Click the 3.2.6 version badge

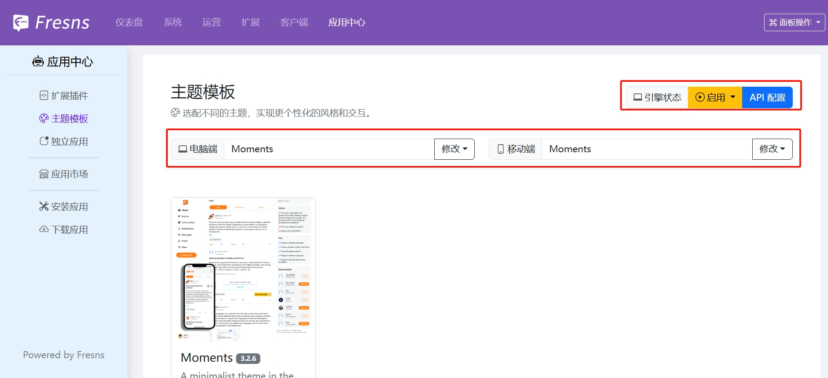click(x=248, y=359)
